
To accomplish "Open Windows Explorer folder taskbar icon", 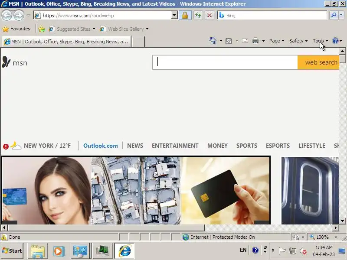I will pos(38,251).
